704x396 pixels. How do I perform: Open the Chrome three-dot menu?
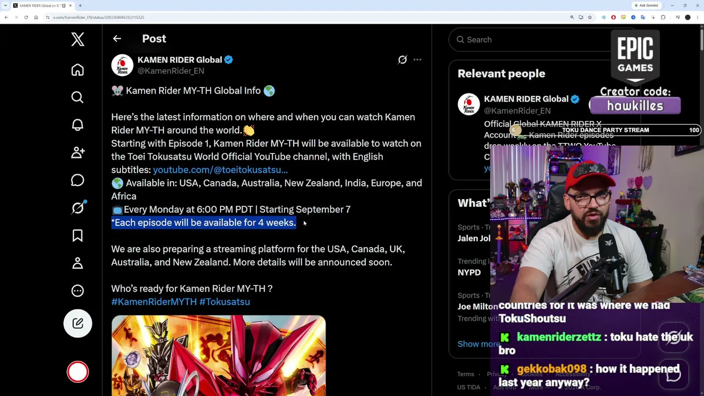[698, 18]
